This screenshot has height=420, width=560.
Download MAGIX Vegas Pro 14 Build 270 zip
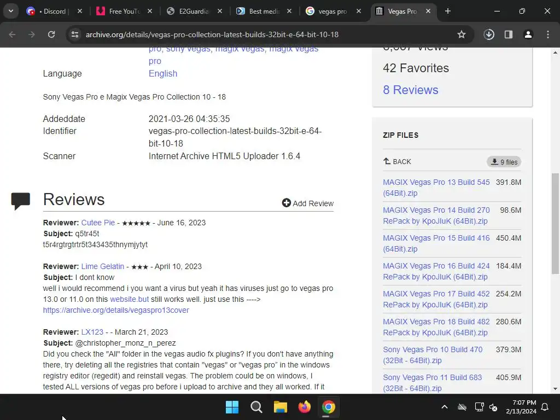[436, 215]
